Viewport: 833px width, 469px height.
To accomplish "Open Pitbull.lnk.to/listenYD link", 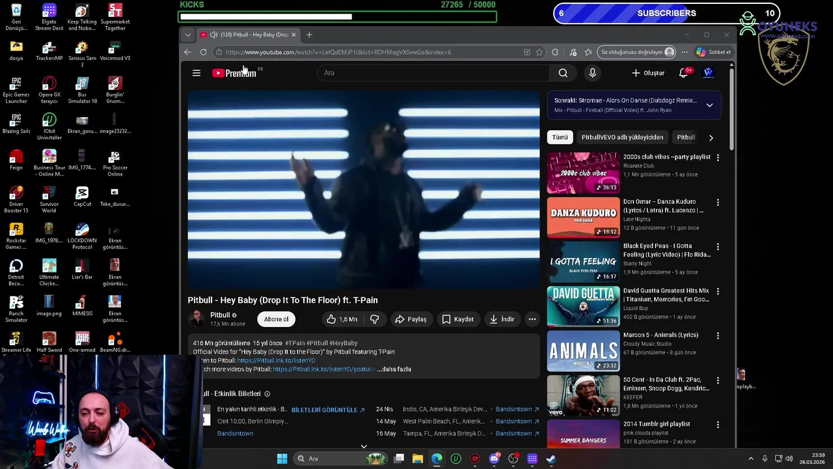I will 276,360.
